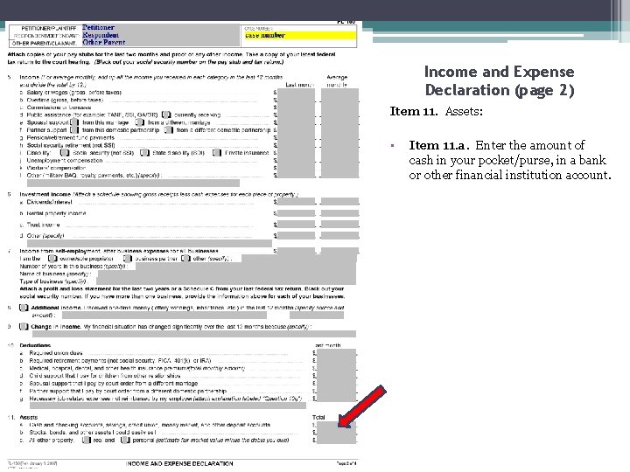The height and width of the screenshot is (472, 630).
Task: Check the 'real' property box in item 11c
Action: (86, 440)
